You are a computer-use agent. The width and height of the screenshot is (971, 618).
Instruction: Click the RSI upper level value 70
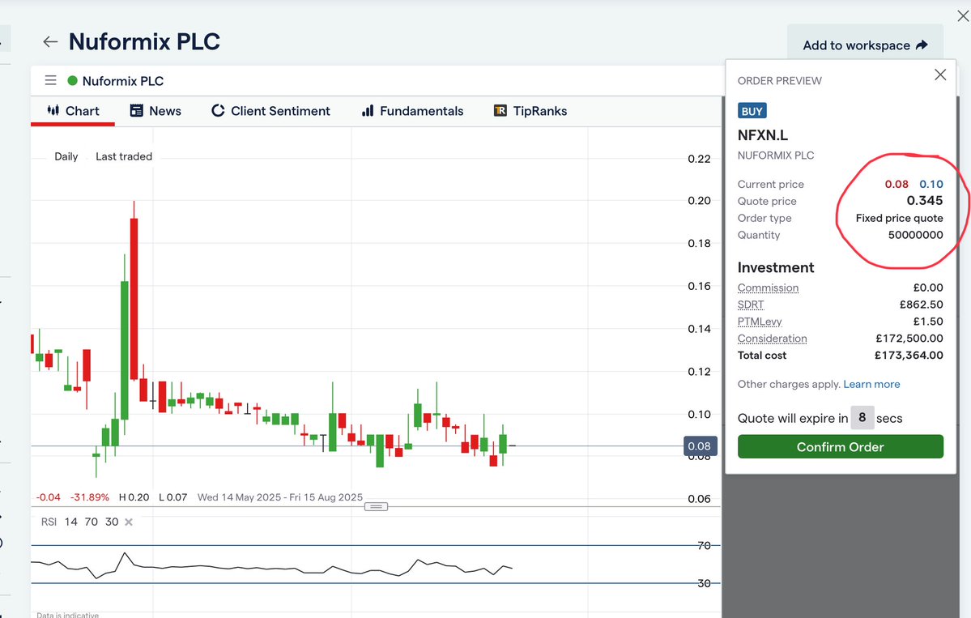91,522
